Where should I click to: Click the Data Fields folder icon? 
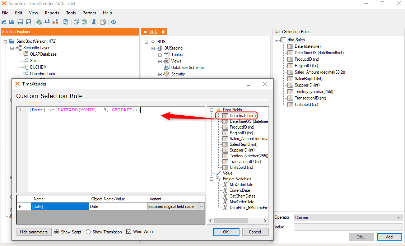(218, 110)
